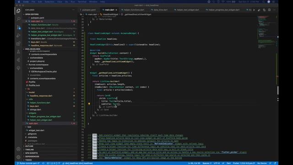Click the editor vertical scrollbar

pos(277,90)
